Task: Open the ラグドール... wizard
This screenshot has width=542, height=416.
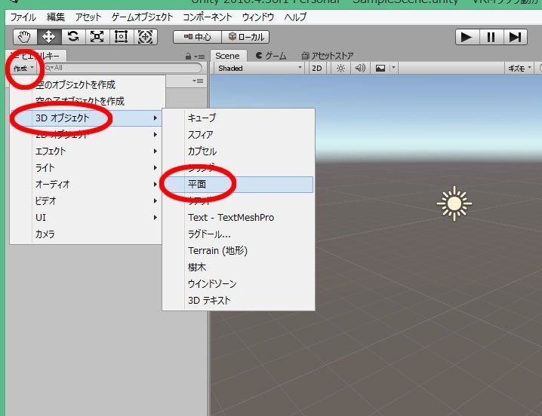Action: (239, 234)
